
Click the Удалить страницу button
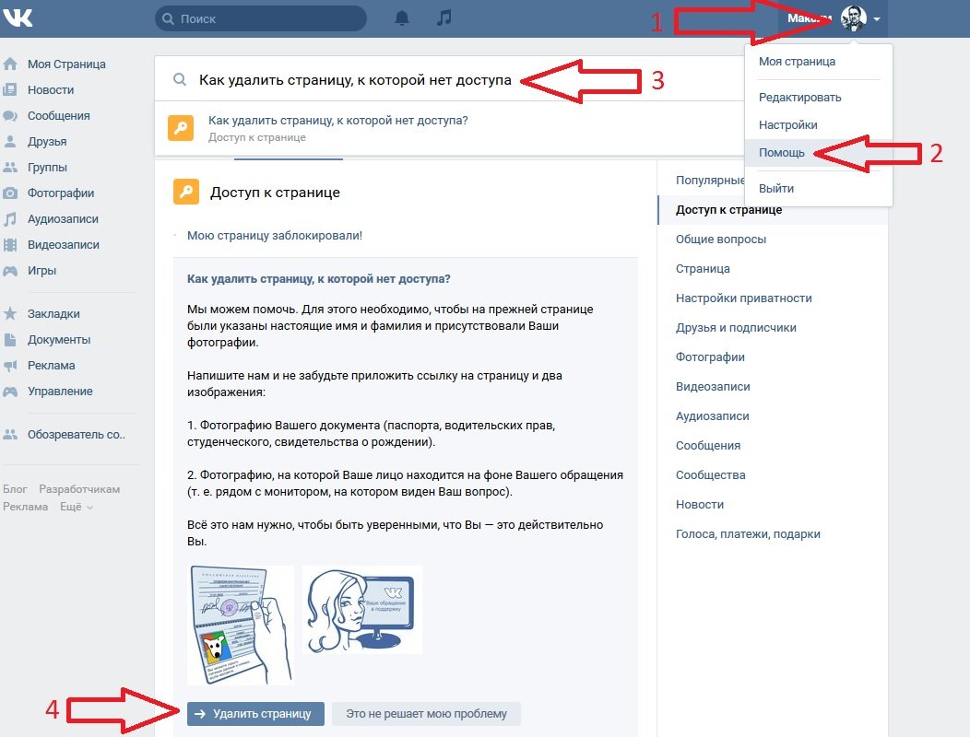click(255, 713)
